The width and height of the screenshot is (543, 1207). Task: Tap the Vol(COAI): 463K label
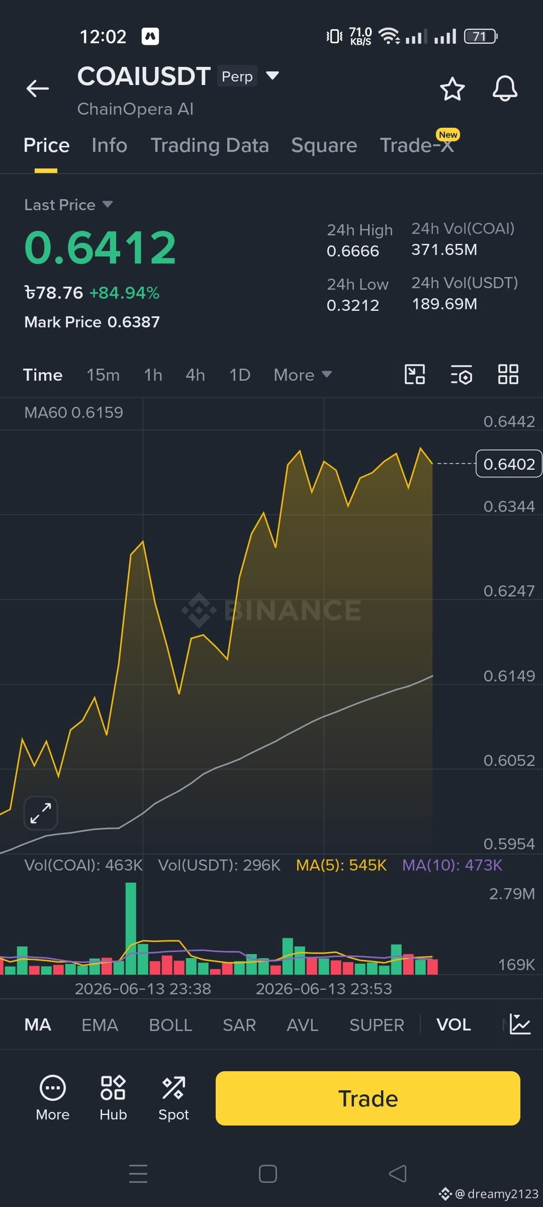pos(83,865)
